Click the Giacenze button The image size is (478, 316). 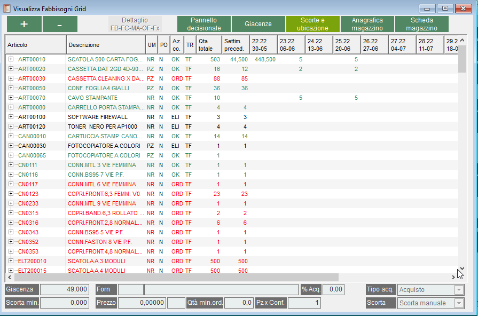point(258,24)
